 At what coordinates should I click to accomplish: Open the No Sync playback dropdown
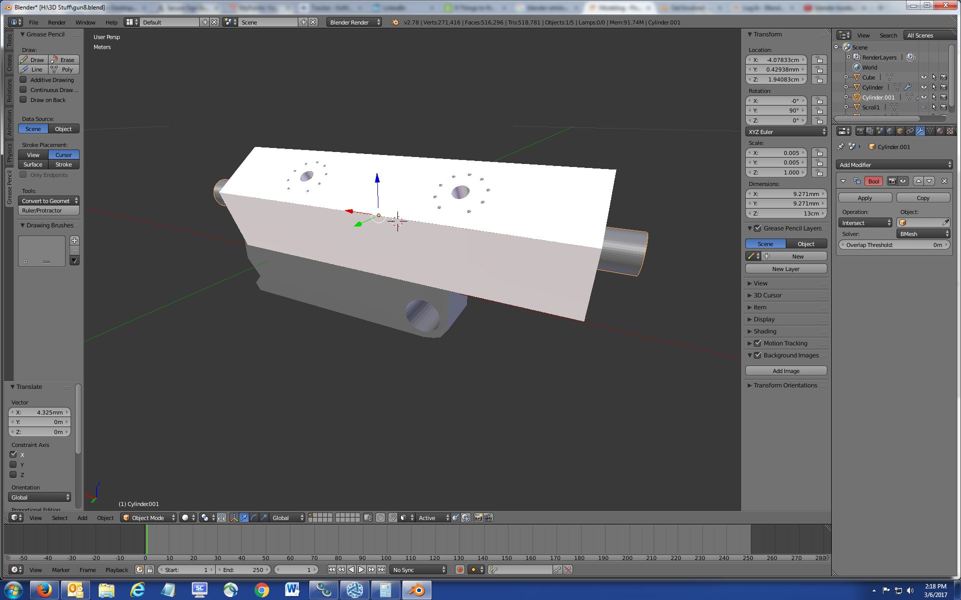pos(419,569)
